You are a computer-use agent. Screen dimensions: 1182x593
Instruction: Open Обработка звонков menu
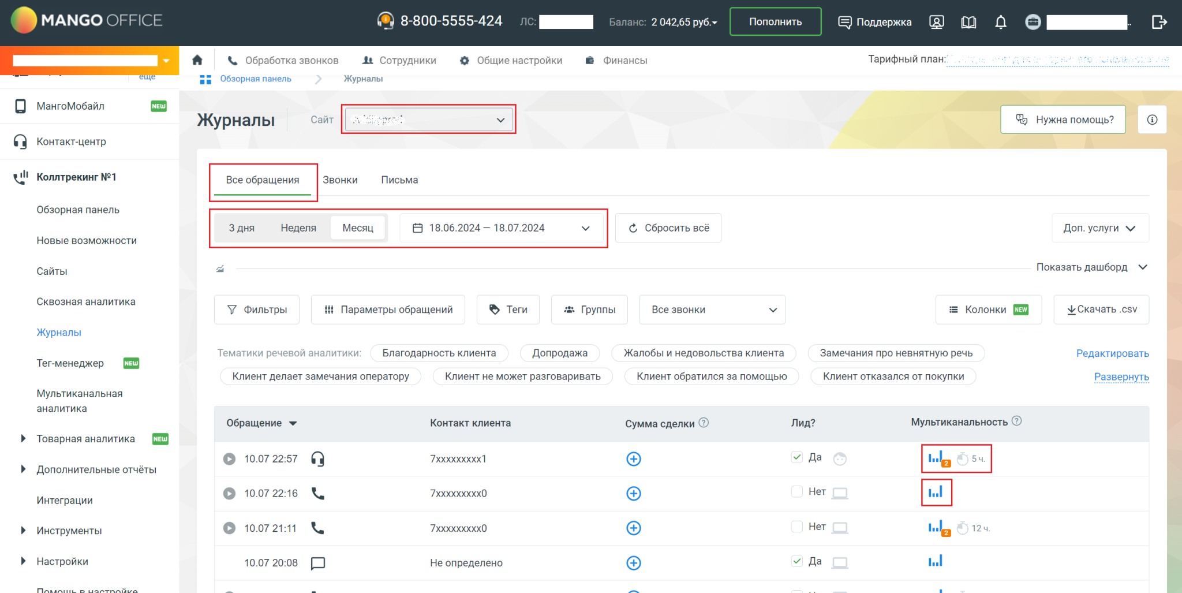click(x=283, y=61)
